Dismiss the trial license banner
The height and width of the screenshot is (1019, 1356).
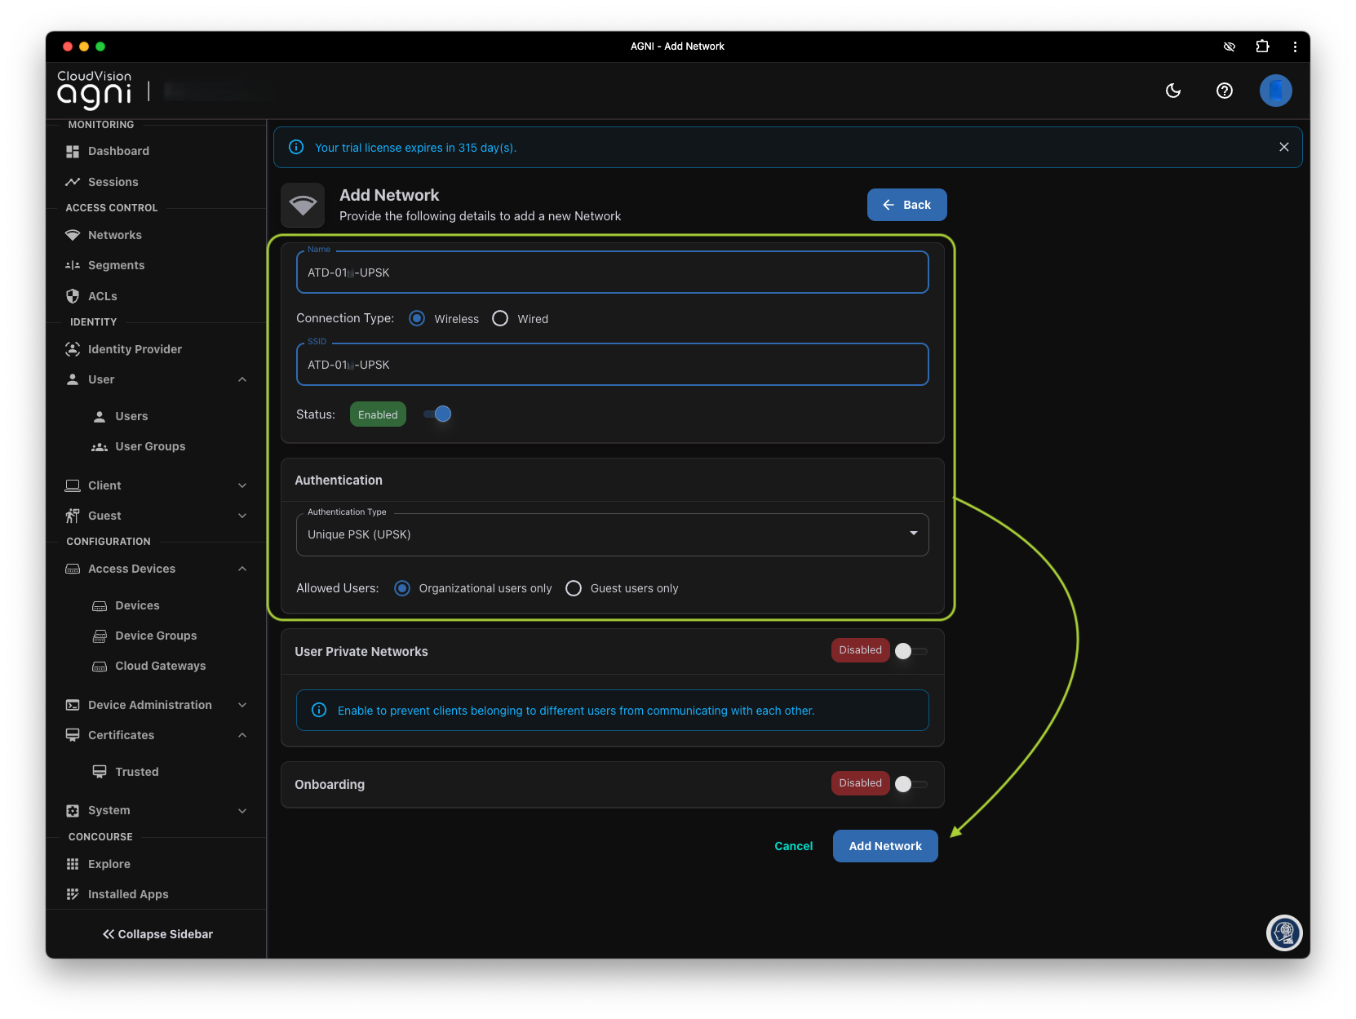tap(1284, 147)
